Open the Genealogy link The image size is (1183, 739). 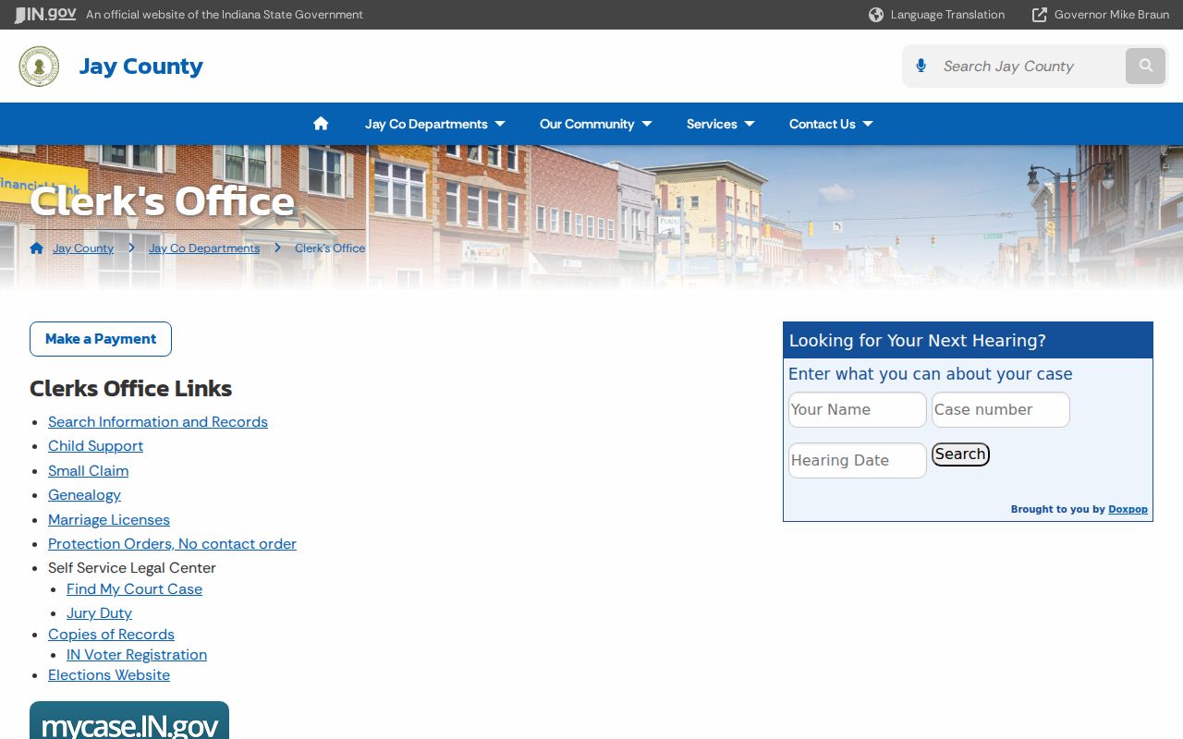point(84,495)
